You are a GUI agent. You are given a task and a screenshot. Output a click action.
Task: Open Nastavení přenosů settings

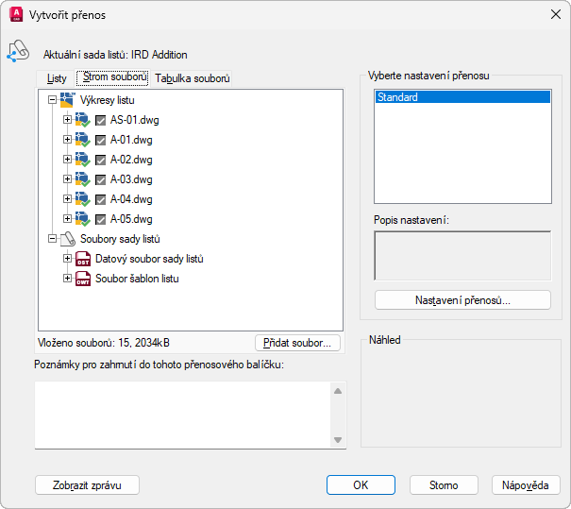click(x=462, y=300)
